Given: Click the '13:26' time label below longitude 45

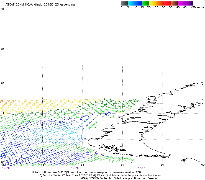Looking at the screenshot, I should [6, 168].
